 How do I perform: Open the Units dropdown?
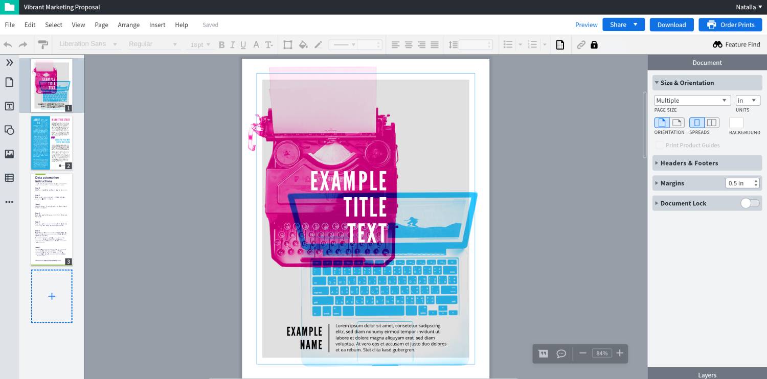point(748,101)
